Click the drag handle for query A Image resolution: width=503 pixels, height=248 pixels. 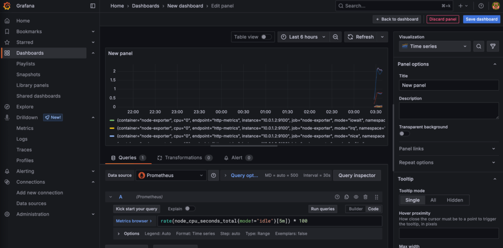coord(377,197)
